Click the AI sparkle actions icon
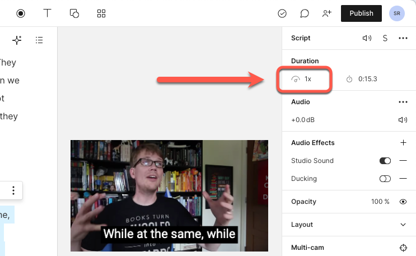Image resolution: width=416 pixels, height=256 pixels. point(17,40)
